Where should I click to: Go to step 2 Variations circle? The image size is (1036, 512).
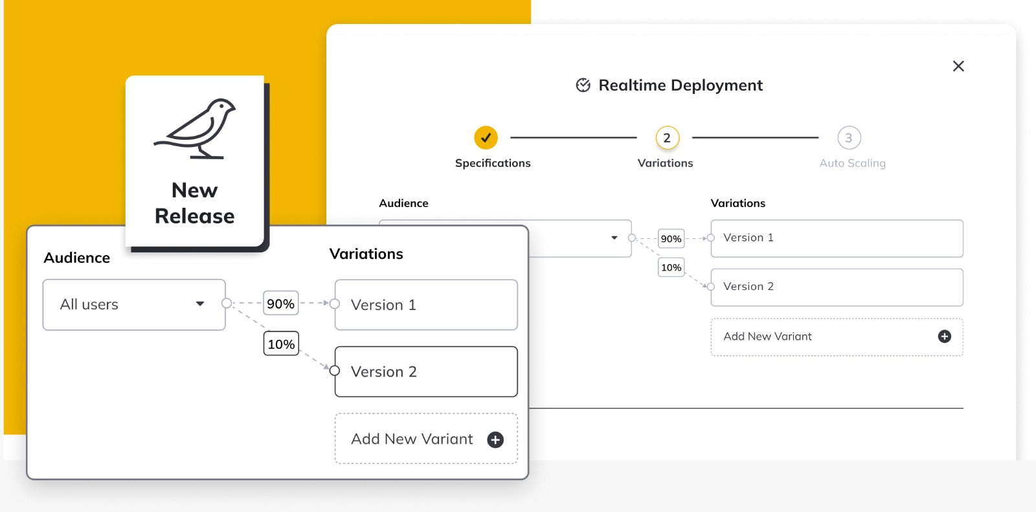667,137
